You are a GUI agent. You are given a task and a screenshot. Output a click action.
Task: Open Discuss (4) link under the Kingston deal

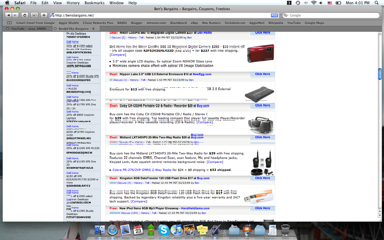(x=124, y=183)
